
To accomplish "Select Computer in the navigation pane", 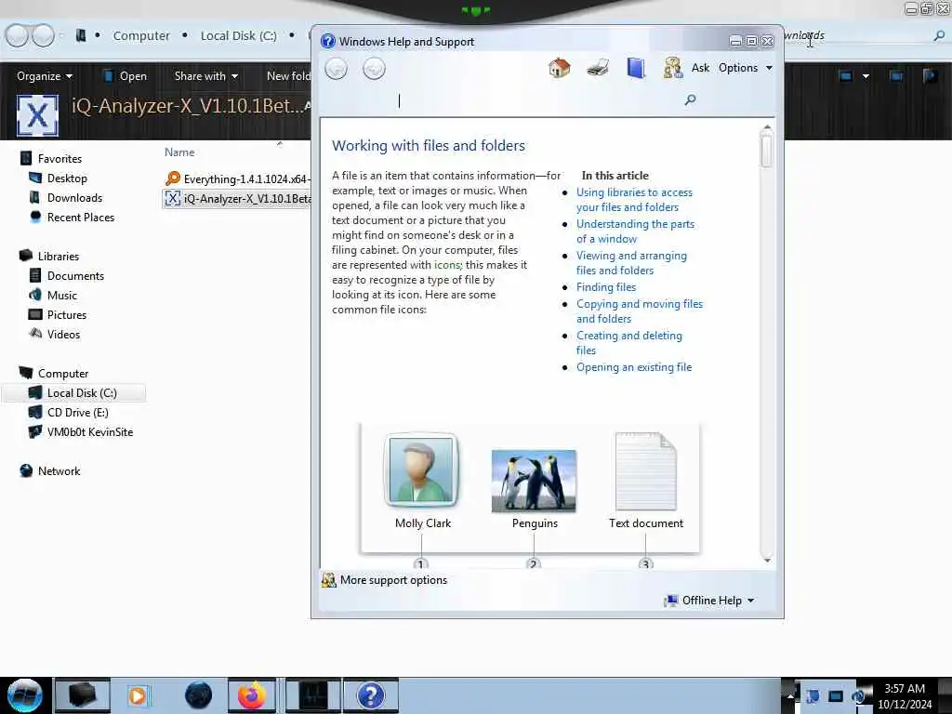I will [x=63, y=374].
